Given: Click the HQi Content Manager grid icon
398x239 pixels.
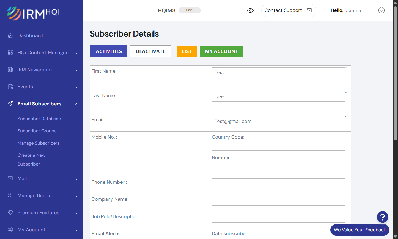Looking at the screenshot, I should point(10,53).
